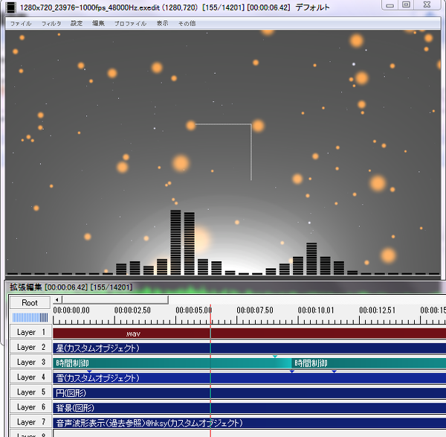Image resolution: width=446 pixels, height=437 pixels.
Task: Hide Layer 7 using its layer button
Action: pos(30,422)
